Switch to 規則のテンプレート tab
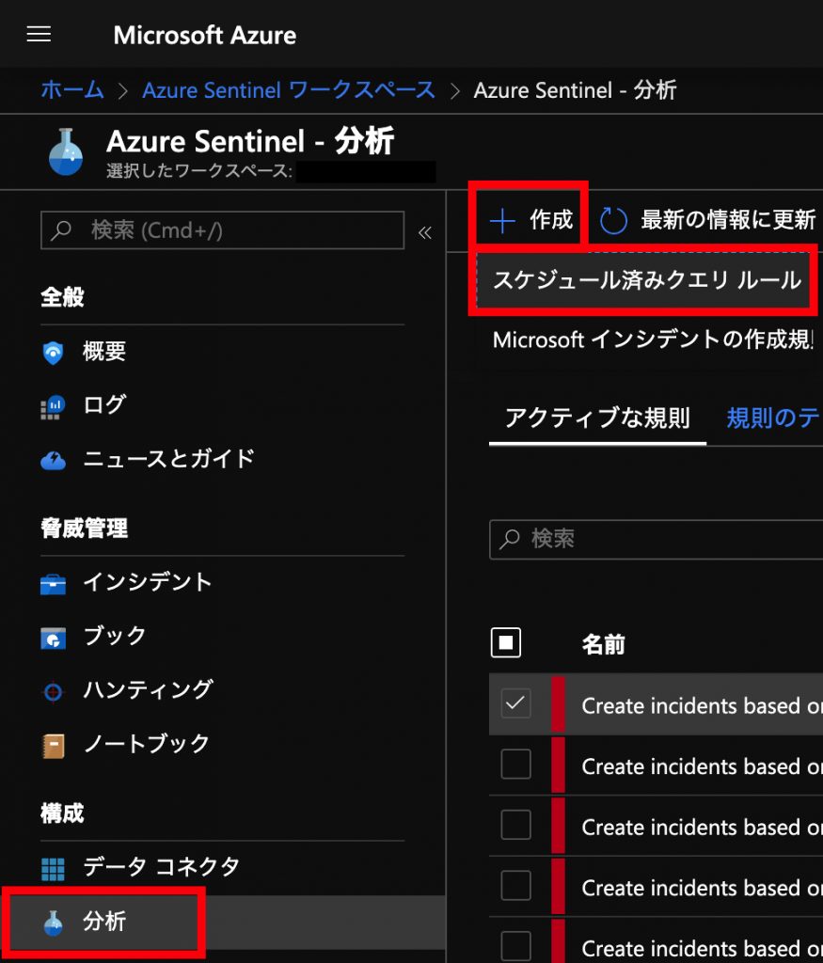Screen dimensions: 823x963 coord(774,418)
